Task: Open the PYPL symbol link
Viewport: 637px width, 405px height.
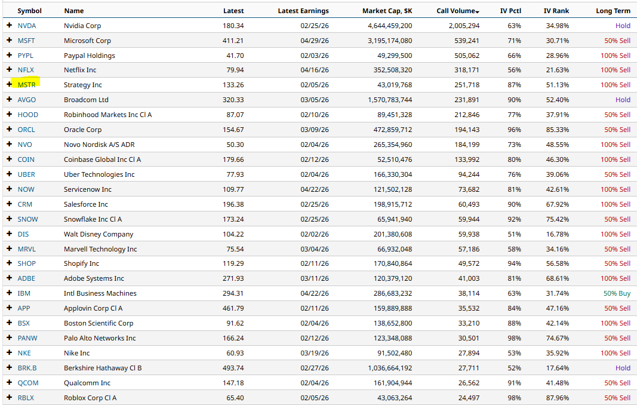Action: 26,56
